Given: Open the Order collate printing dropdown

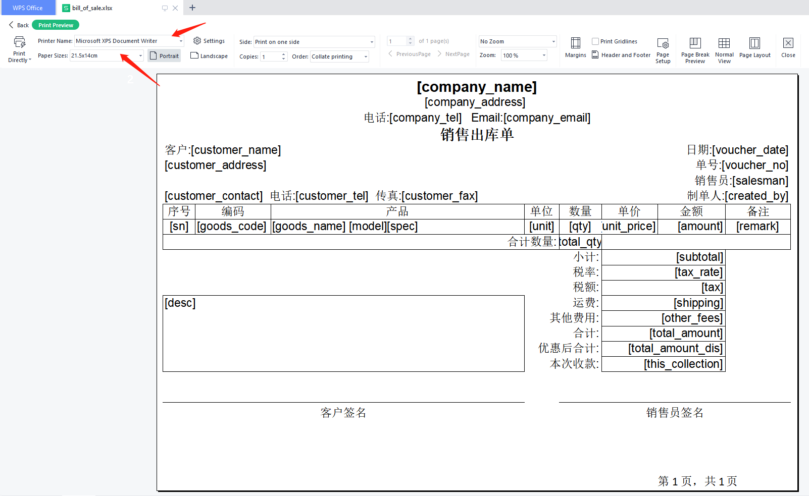Looking at the screenshot, I should tap(366, 57).
